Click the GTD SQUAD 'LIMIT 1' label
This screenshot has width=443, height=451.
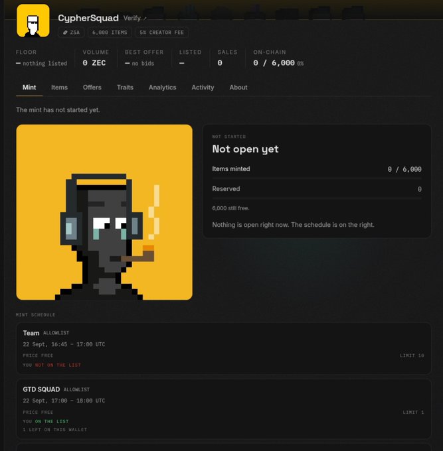[413, 412]
